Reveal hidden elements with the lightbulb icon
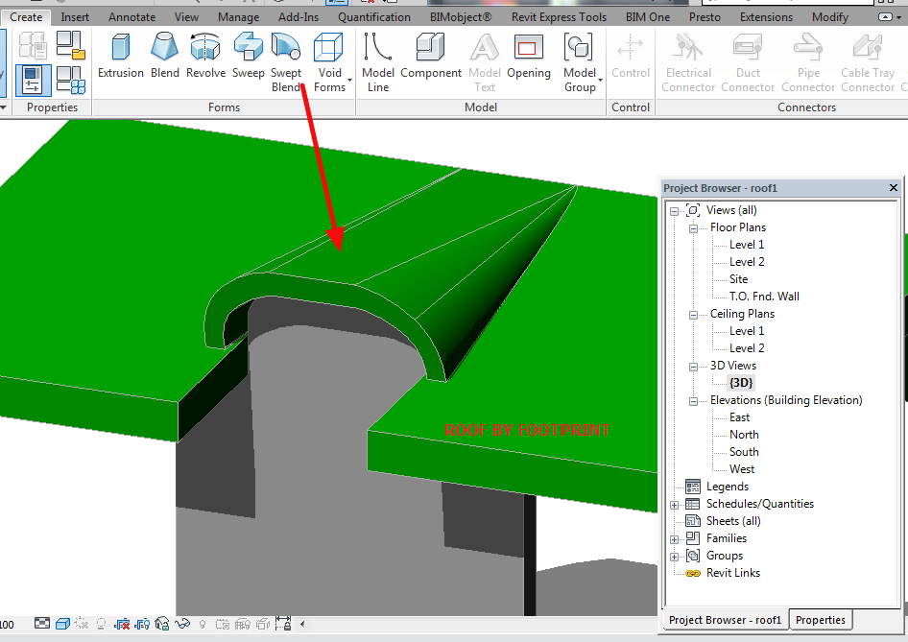The image size is (908, 642). coord(203,623)
